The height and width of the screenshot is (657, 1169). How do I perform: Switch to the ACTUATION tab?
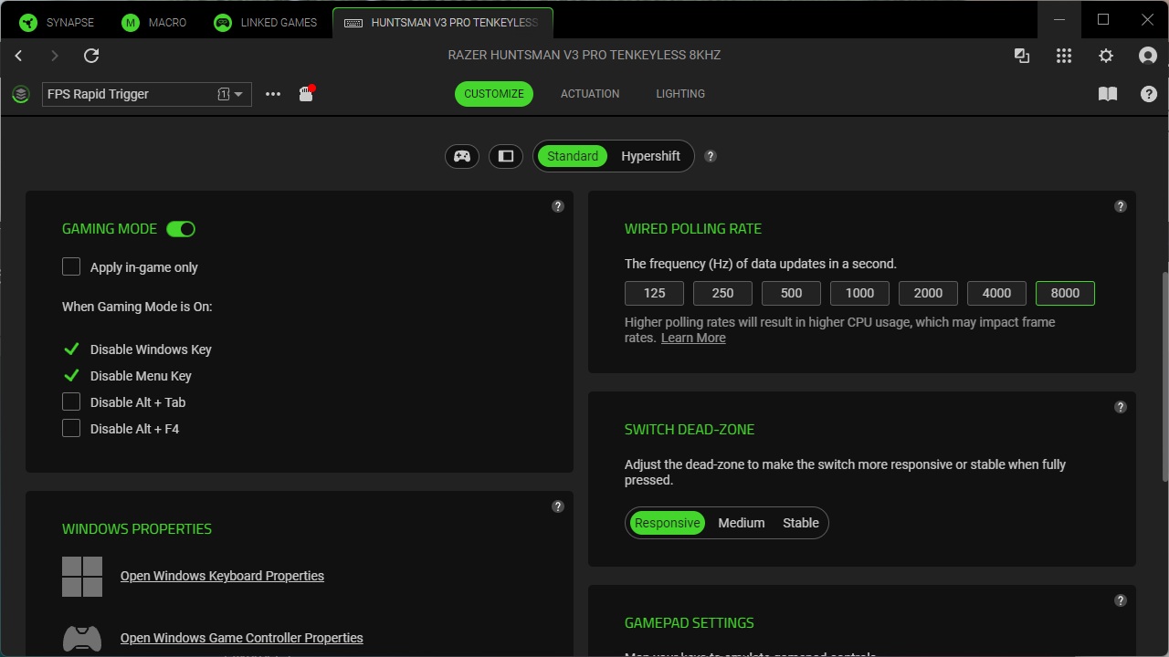coord(589,93)
